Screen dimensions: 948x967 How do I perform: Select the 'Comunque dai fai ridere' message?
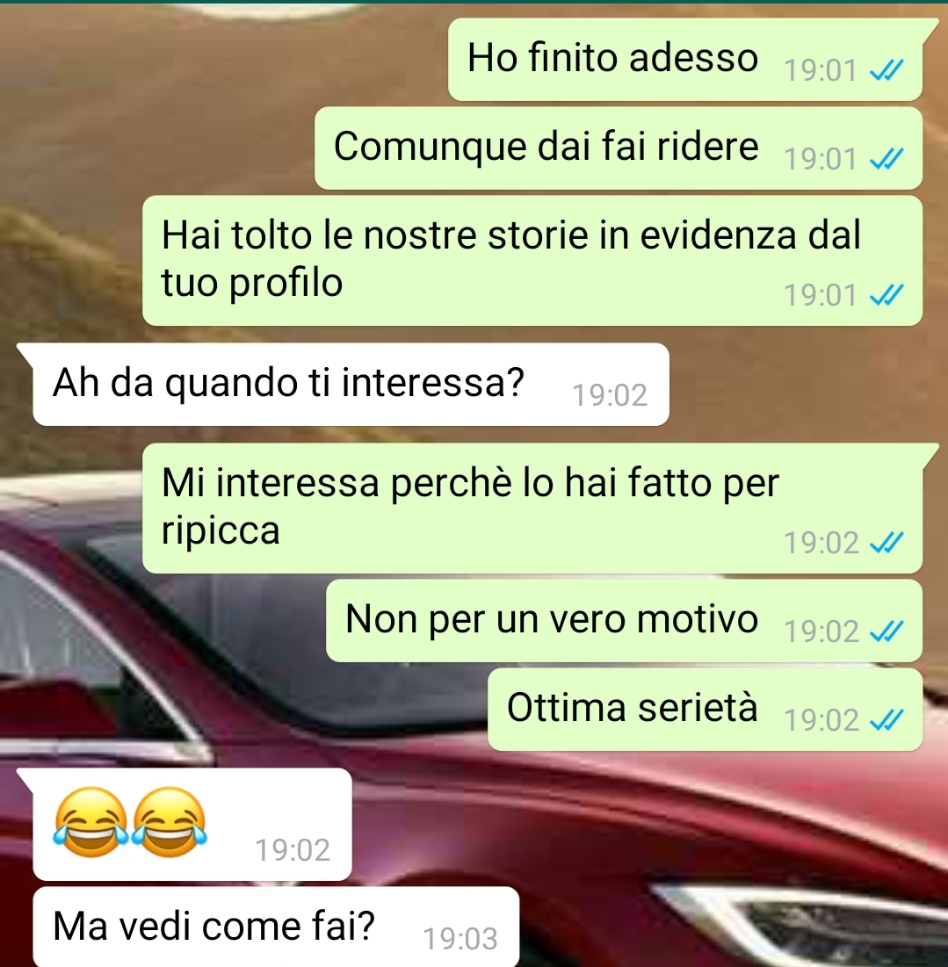coord(619,148)
